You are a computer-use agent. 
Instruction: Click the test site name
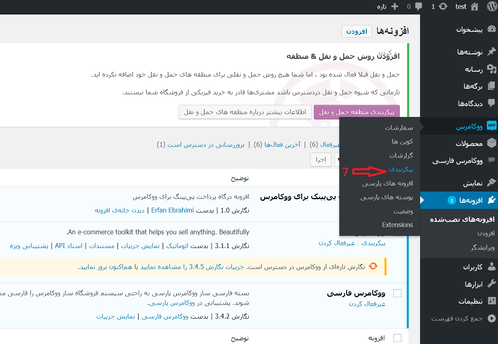click(x=461, y=6)
